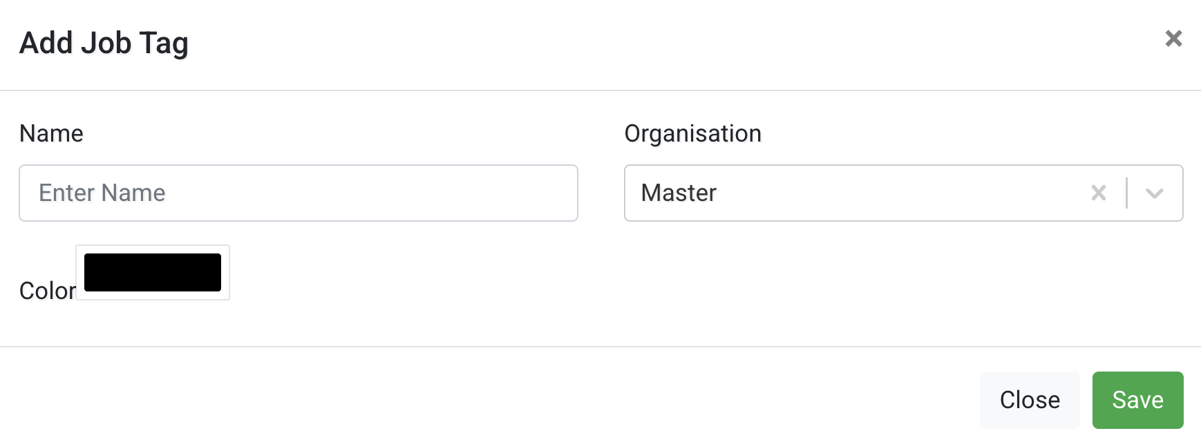Click the Close button in the footer

1029,399
